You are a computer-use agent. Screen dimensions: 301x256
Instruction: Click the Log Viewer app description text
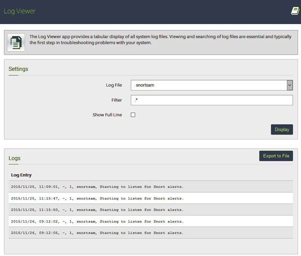point(161,40)
